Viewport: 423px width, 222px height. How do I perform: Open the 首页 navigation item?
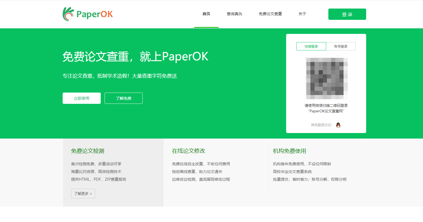tap(206, 14)
